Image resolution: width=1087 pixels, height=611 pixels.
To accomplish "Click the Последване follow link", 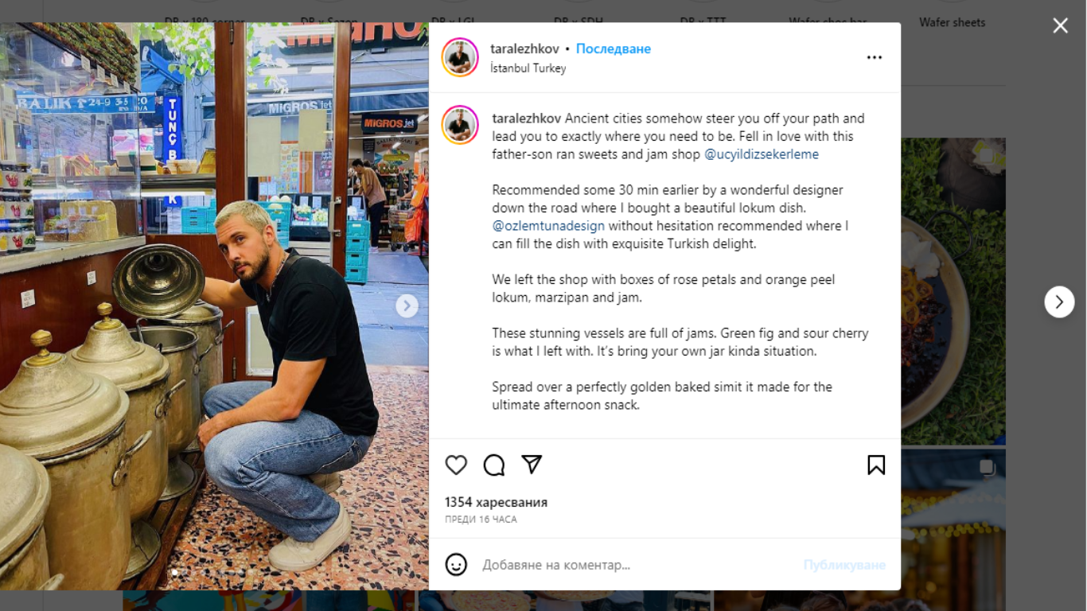I will point(614,49).
